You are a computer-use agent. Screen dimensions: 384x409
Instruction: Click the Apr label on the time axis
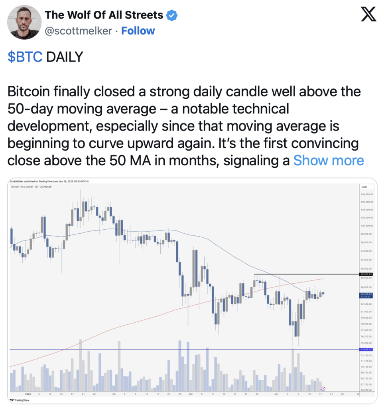[x=276, y=394]
